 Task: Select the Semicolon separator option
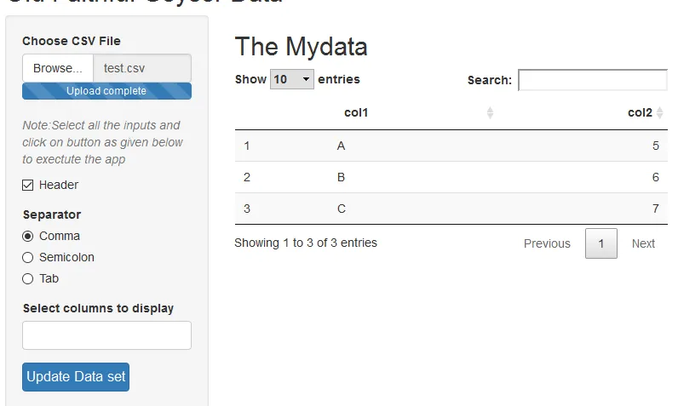28,257
